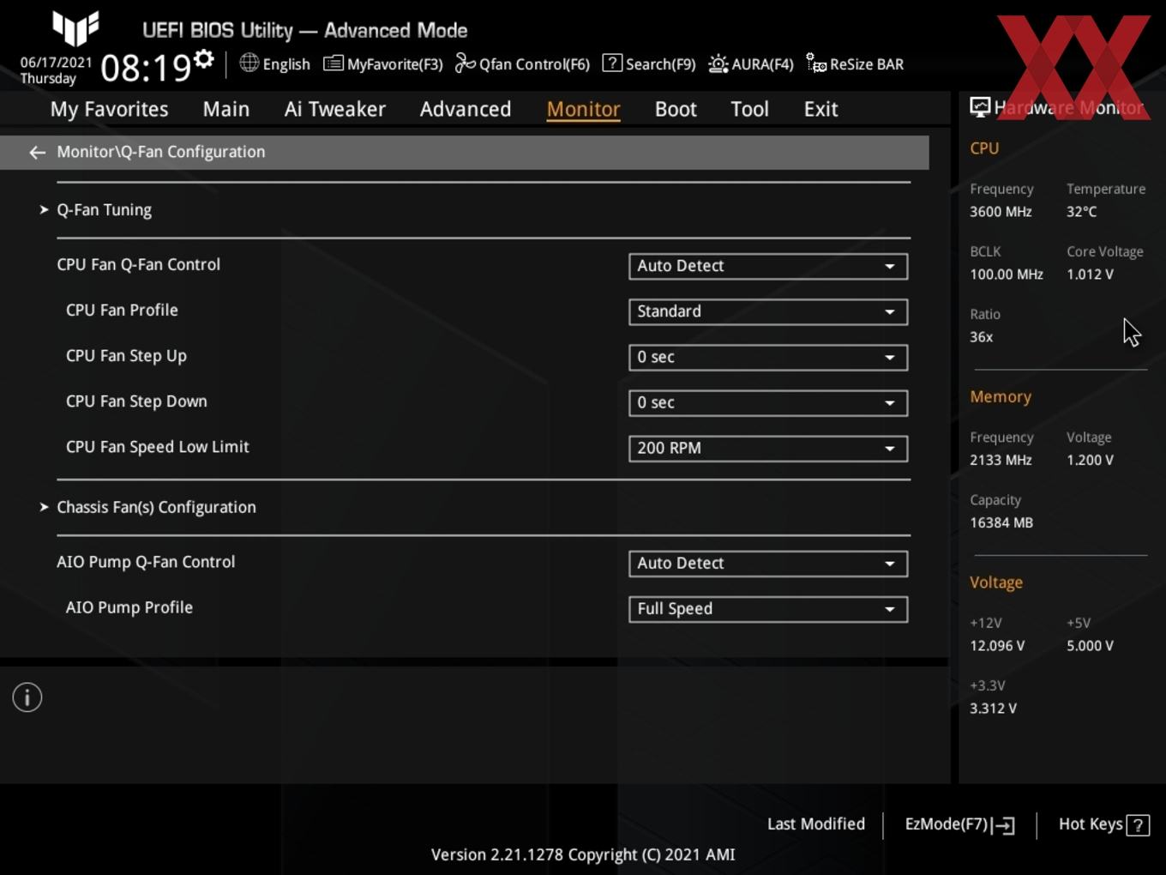The width and height of the screenshot is (1166, 875).
Task: Open the CPU Fan Q-Fan Control dropdown
Action: point(768,266)
